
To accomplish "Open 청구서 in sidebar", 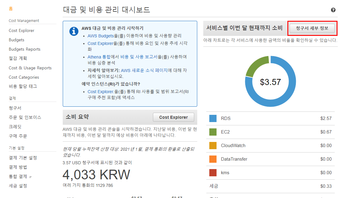I will pos(15,108).
